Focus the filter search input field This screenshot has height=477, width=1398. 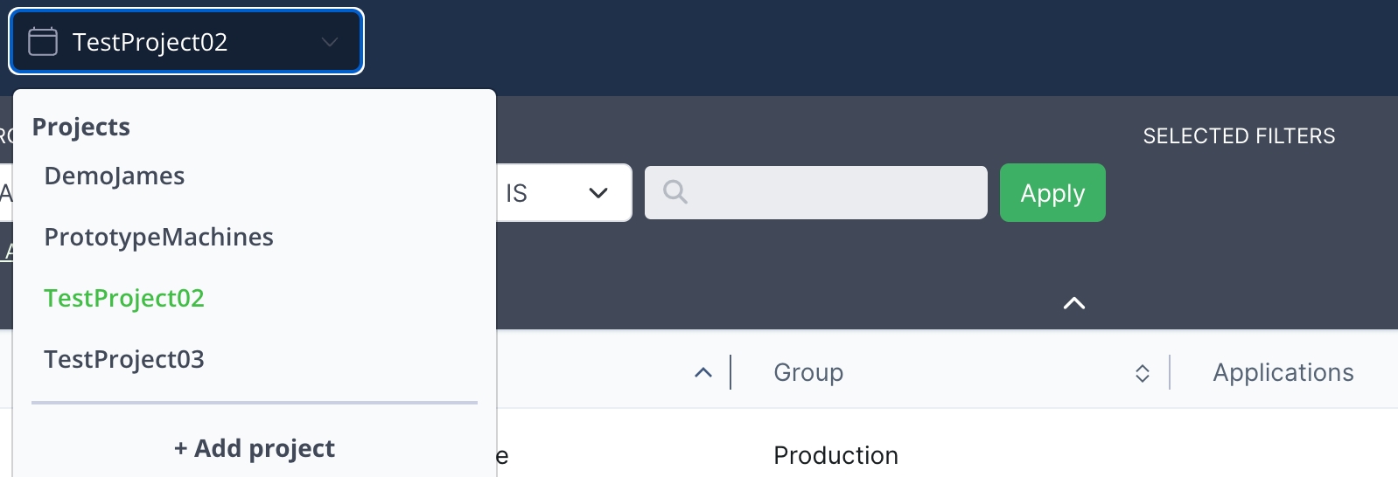(831, 193)
